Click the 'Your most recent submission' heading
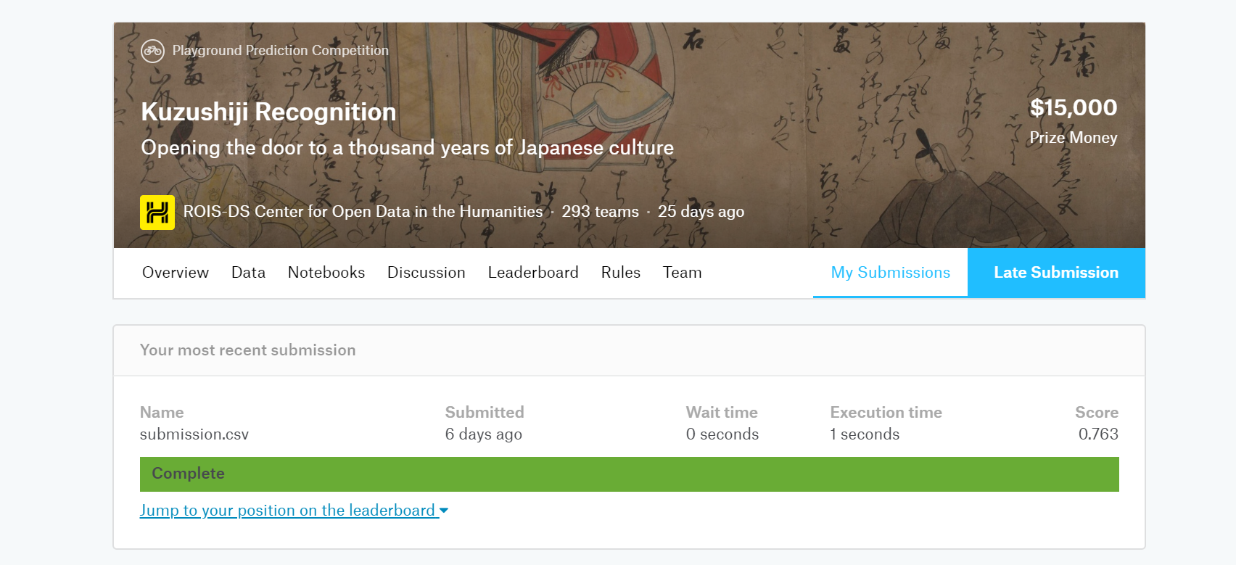The image size is (1236, 565). pyautogui.click(x=248, y=350)
